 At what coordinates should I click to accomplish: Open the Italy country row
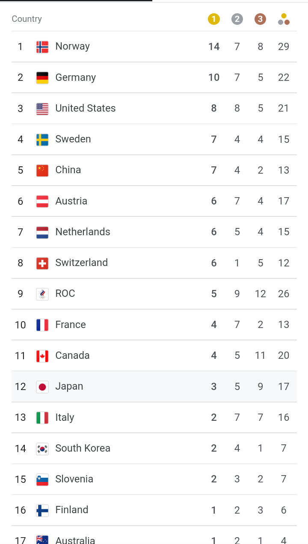pos(154,417)
